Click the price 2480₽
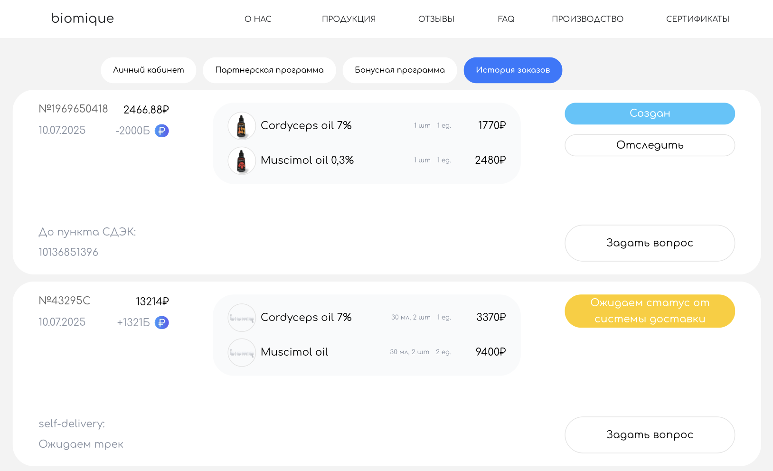Viewport: 773px width, 471px height. tap(490, 160)
